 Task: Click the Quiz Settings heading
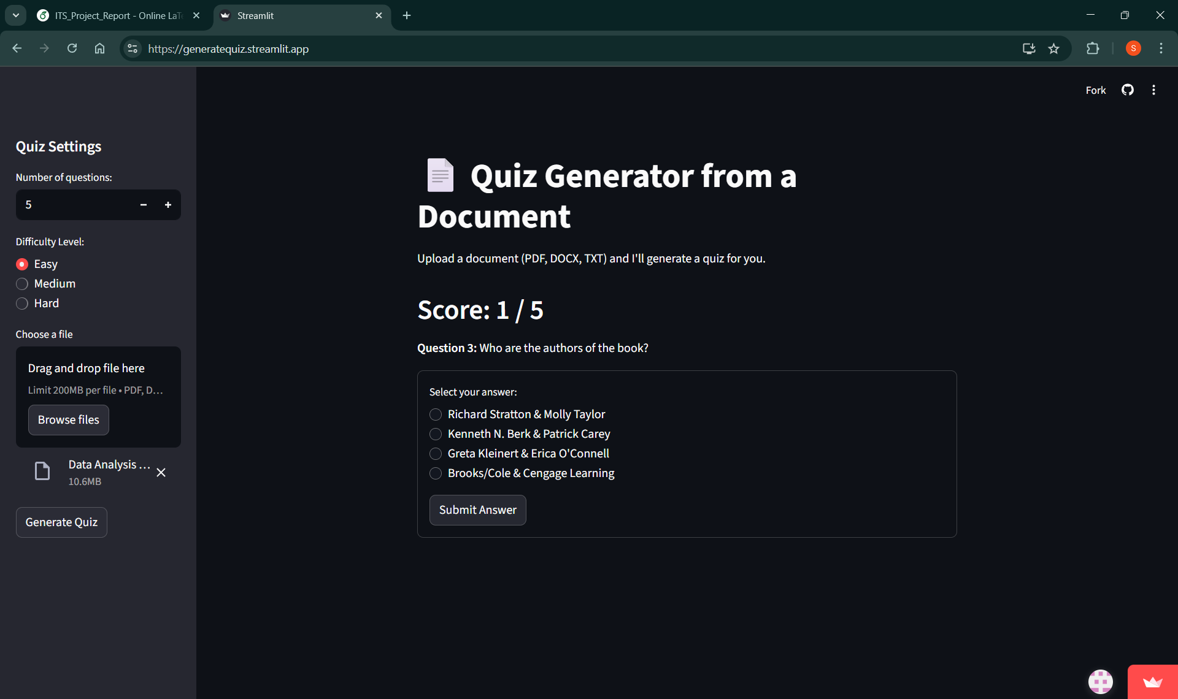point(58,147)
